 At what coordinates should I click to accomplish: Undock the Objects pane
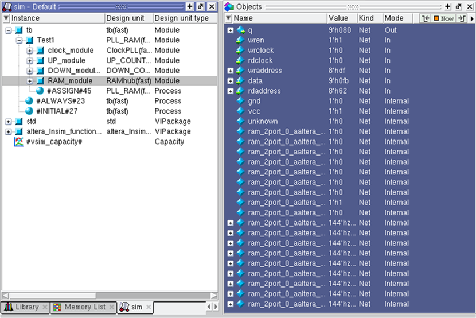pos(459,6)
